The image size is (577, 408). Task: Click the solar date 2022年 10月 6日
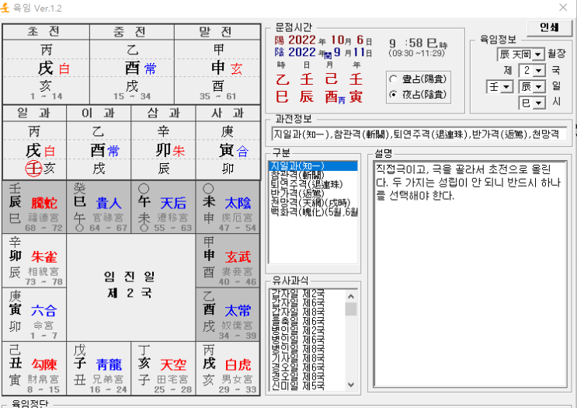point(323,40)
